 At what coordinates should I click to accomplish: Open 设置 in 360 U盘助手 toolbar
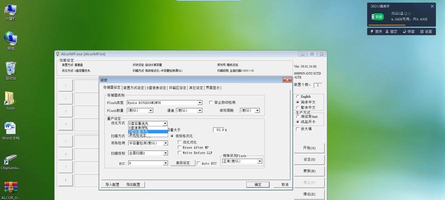[x=426, y=31]
